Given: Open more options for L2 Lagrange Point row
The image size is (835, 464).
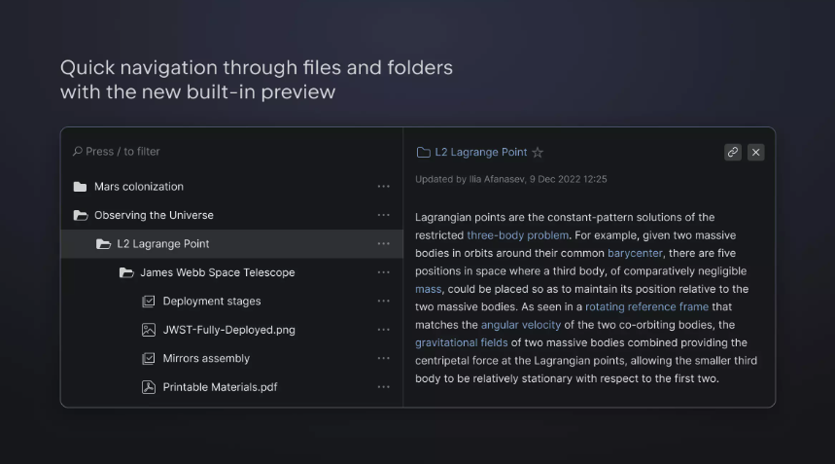Looking at the screenshot, I should point(384,244).
